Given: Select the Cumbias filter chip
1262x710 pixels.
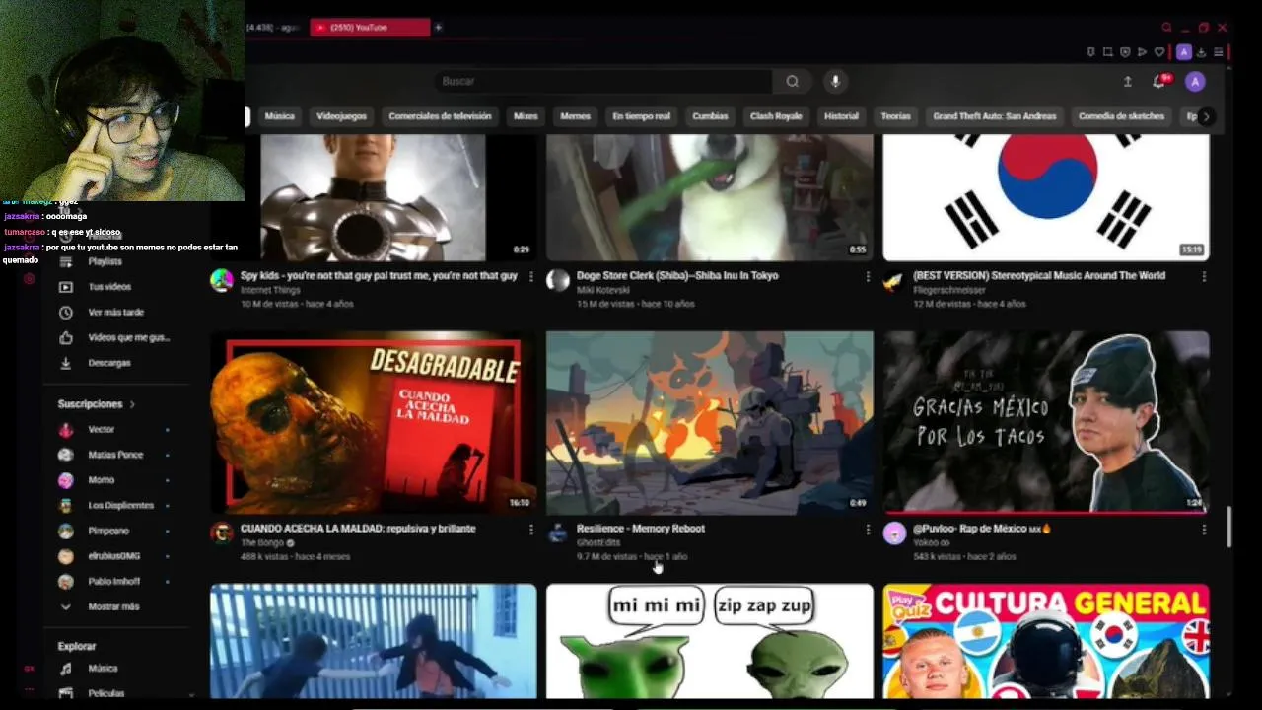Looking at the screenshot, I should point(710,116).
